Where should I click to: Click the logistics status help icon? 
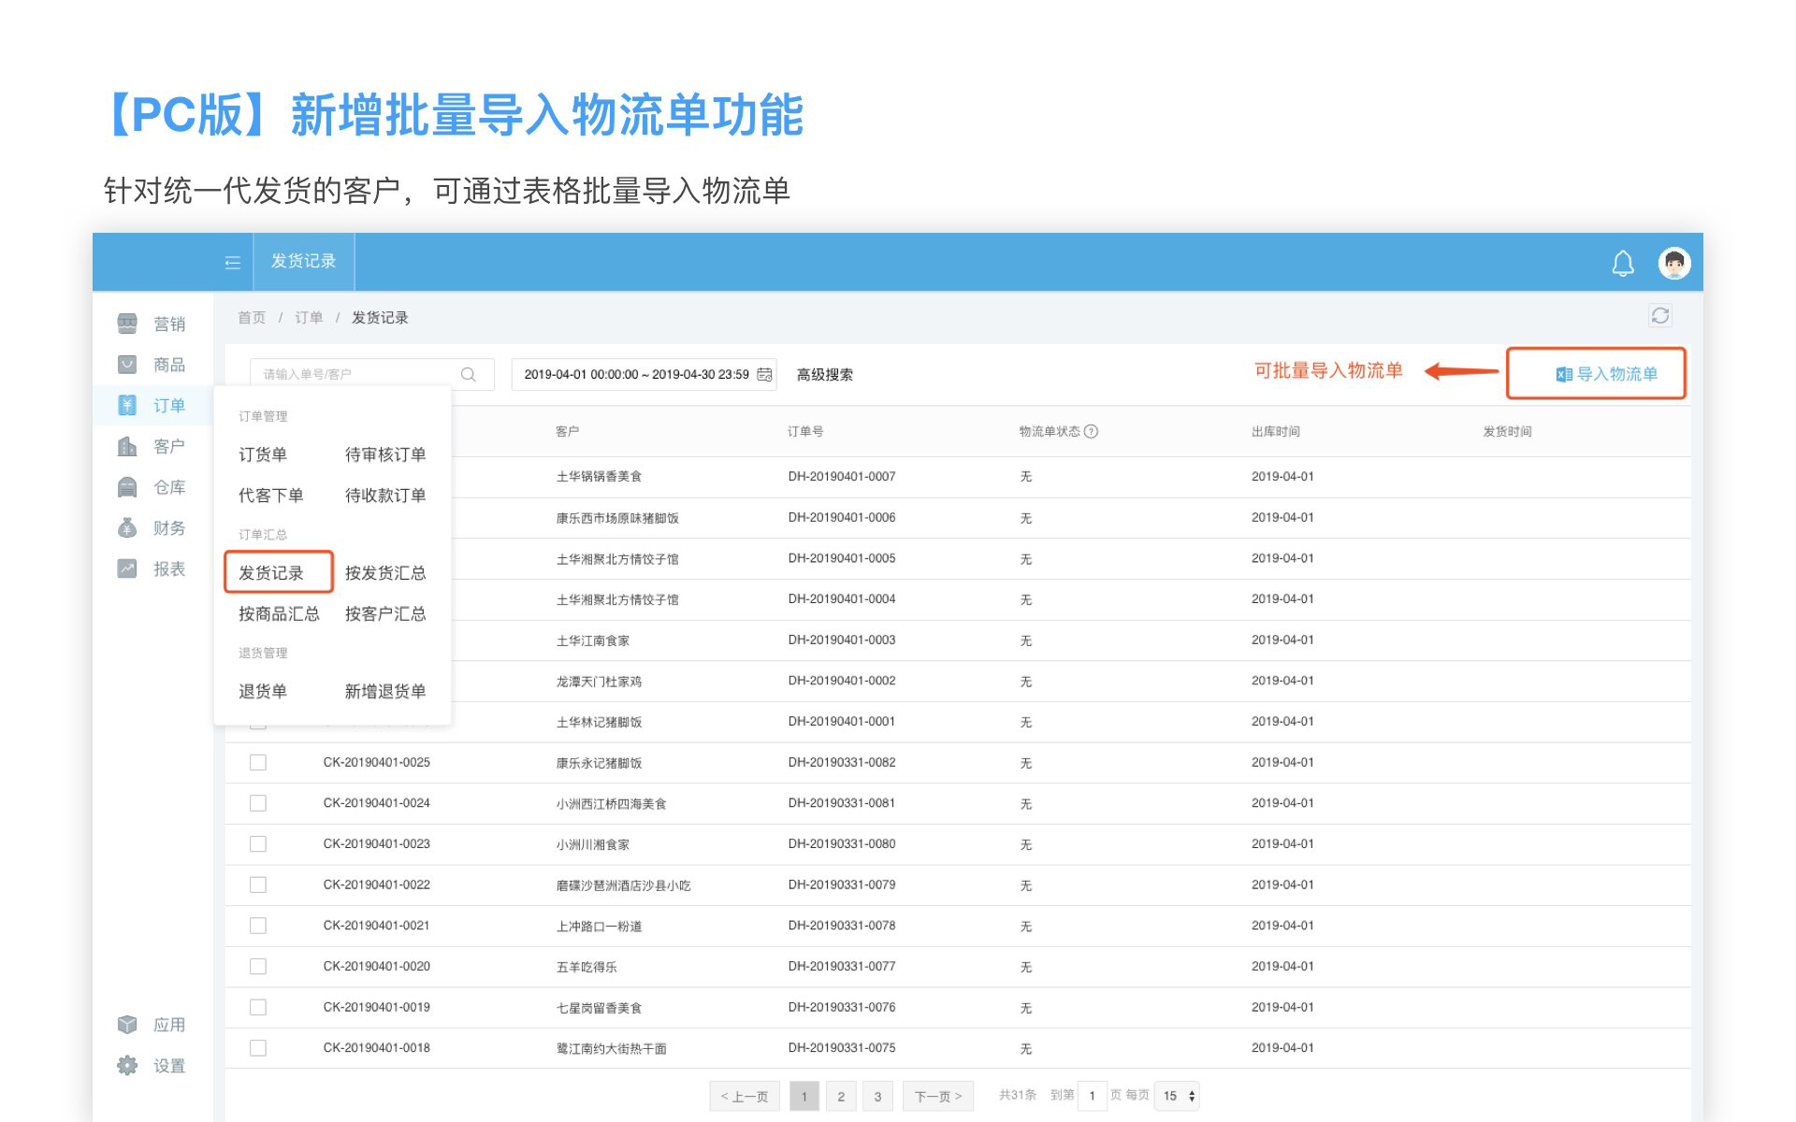[x=1091, y=431]
